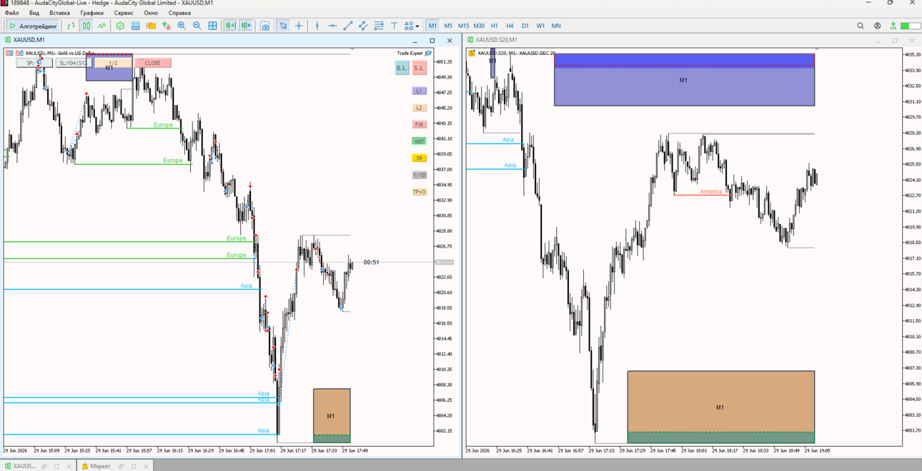The image size is (922, 471).
Task: Click the LVL signal level icon
Action: tap(893, 26)
